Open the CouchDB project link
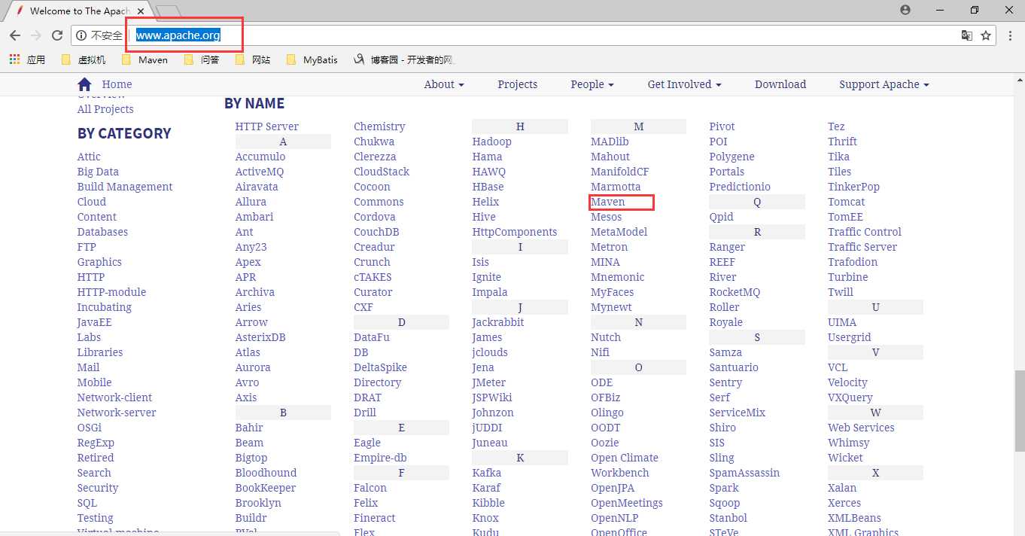The image size is (1025, 536). (x=377, y=232)
